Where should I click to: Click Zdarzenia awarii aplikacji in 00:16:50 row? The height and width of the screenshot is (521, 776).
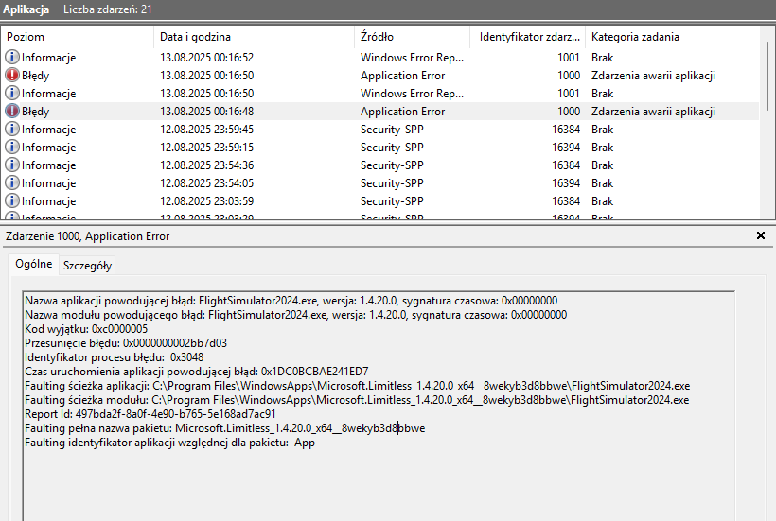653,75
